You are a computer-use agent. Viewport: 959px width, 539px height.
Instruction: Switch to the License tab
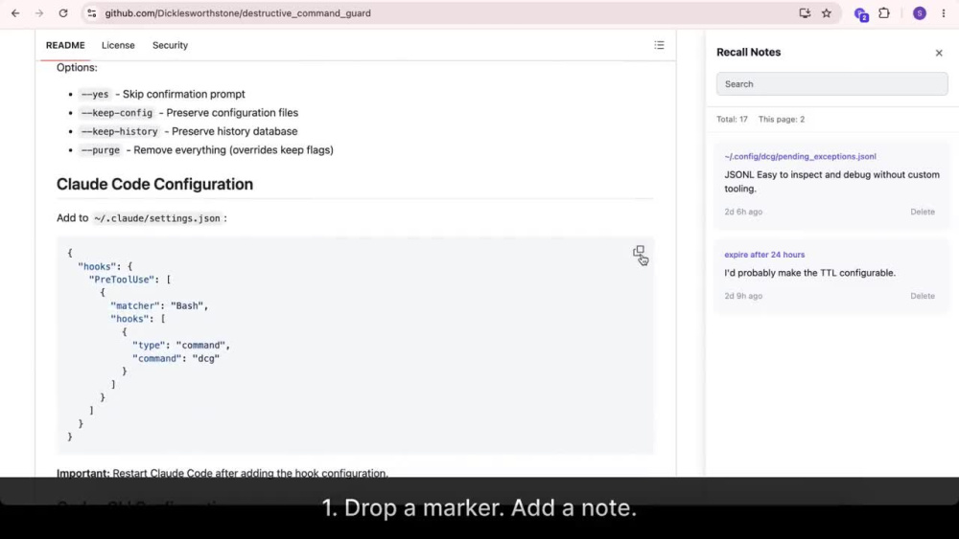click(118, 45)
